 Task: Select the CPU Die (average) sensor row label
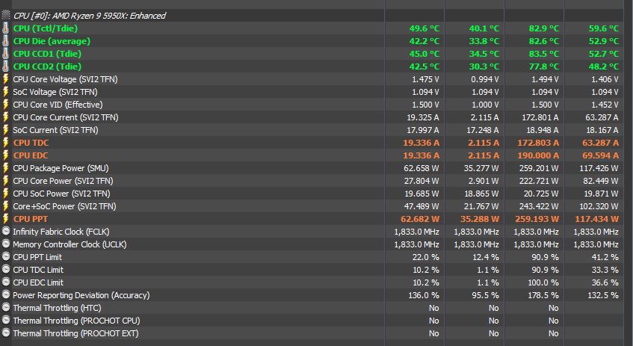(52, 41)
